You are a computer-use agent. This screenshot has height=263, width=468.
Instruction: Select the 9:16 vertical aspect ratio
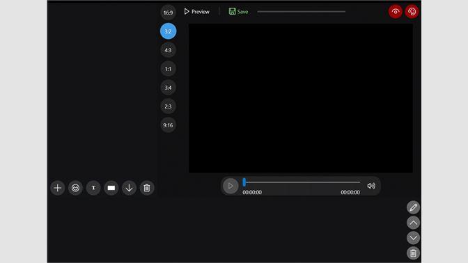click(x=168, y=125)
